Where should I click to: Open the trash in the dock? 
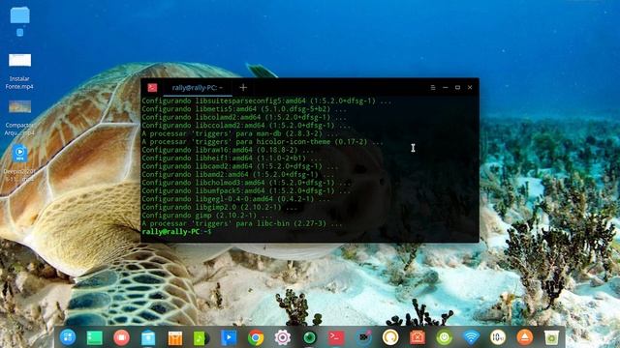click(551, 337)
